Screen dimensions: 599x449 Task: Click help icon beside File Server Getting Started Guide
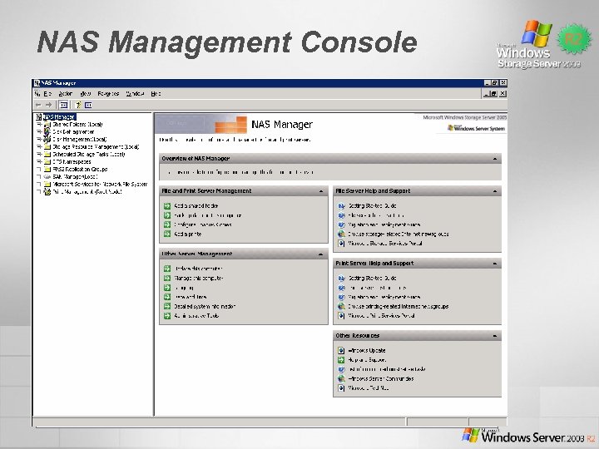[341, 206]
